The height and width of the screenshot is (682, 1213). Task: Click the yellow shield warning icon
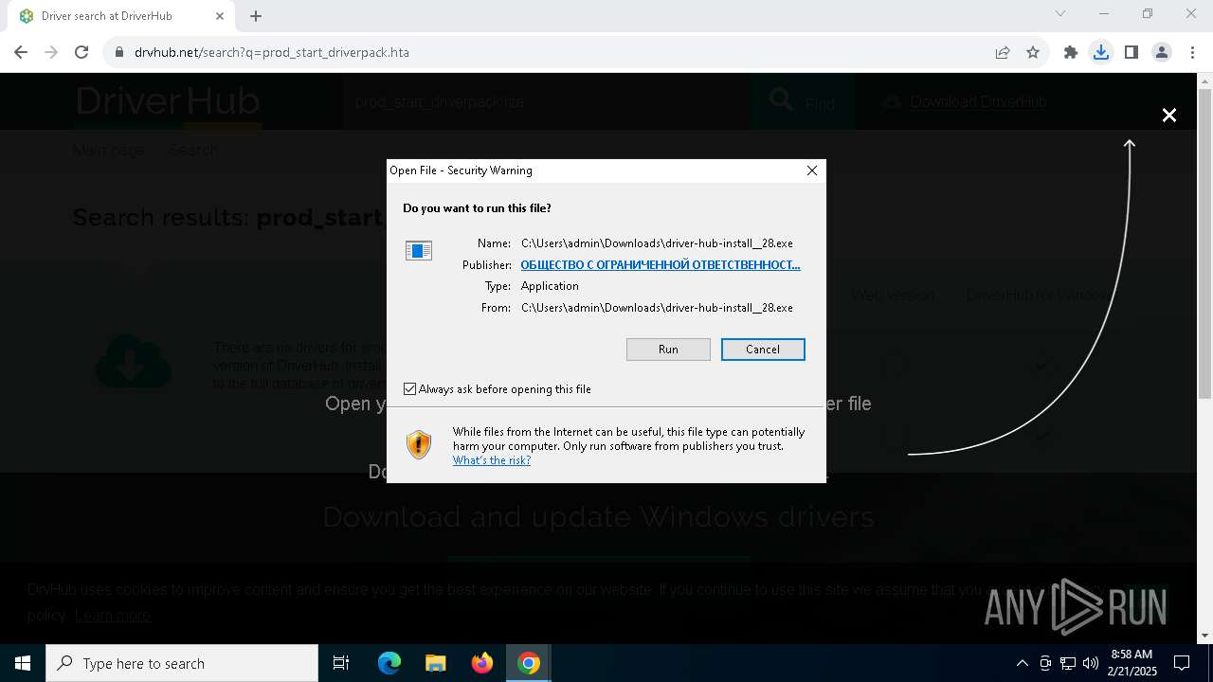click(419, 444)
